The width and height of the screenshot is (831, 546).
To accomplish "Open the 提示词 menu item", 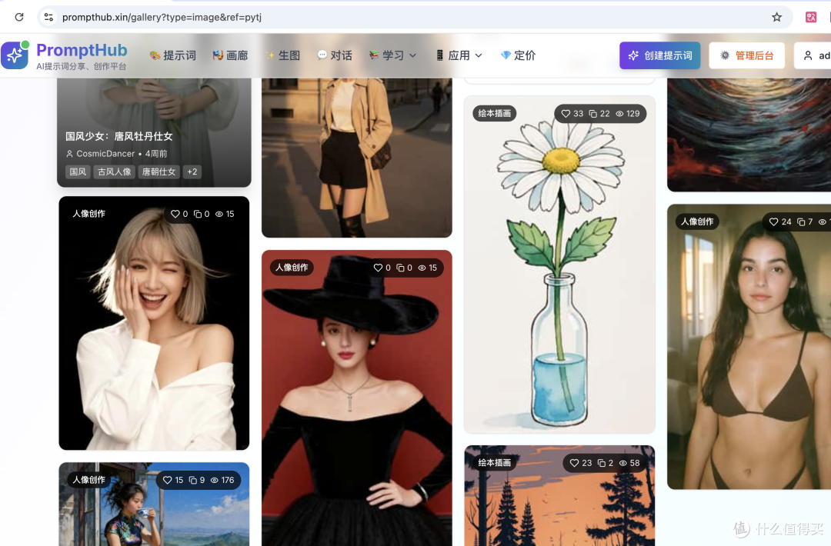I will [x=173, y=55].
